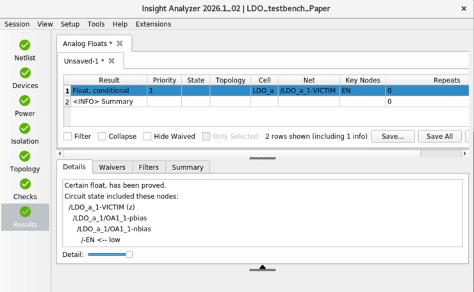Open the Devices step in sidebar
The image size is (474, 292).
[x=25, y=78]
